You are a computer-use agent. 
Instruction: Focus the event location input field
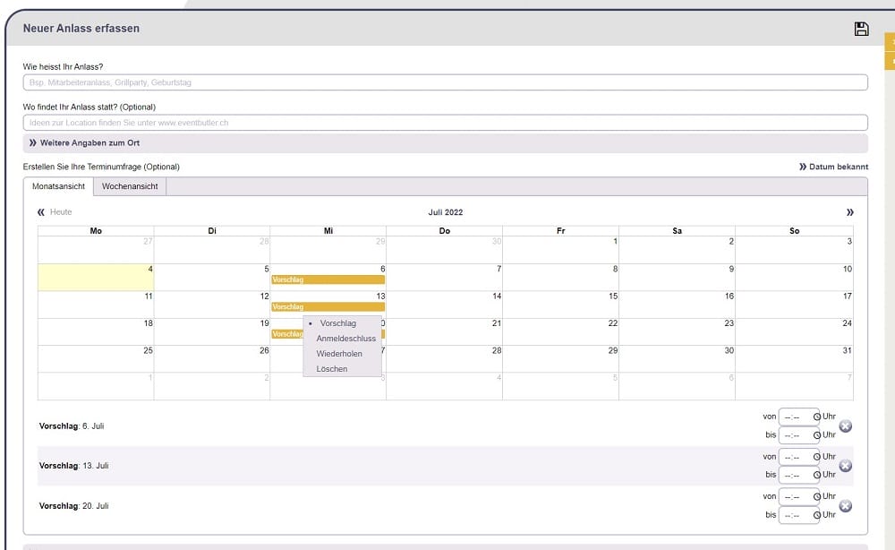pos(445,123)
